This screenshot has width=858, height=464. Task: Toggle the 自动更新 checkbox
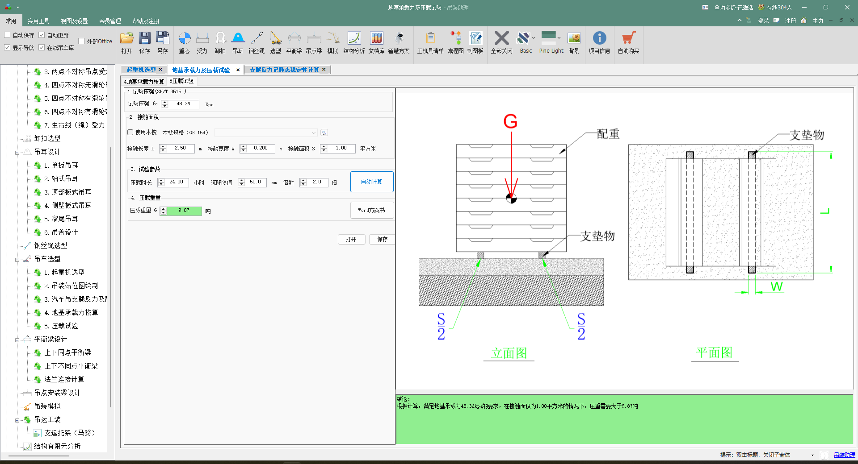click(42, 35)
